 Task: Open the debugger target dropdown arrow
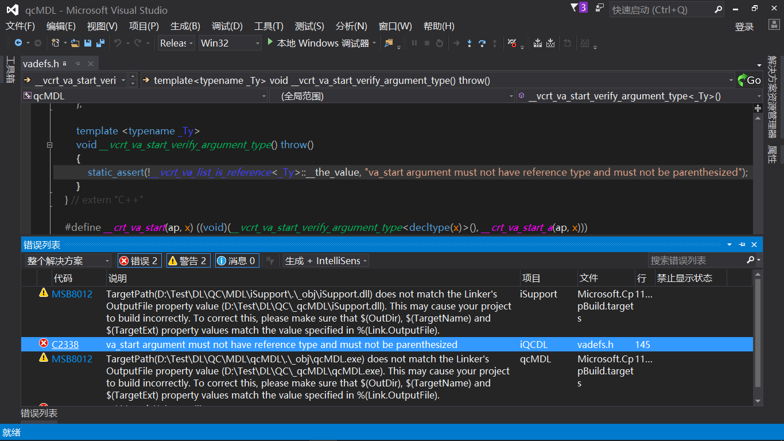tap(374, 43)
